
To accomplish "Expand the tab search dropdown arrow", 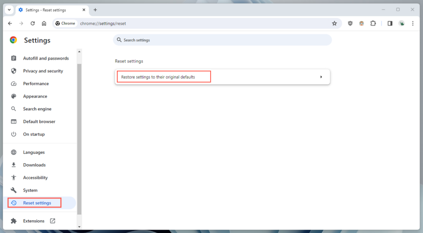I will tap(9, 10).
